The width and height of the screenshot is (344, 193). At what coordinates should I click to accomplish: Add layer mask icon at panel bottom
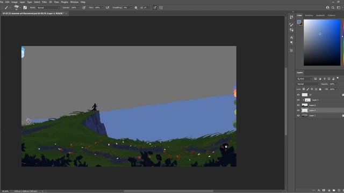(x=324, y=190)
